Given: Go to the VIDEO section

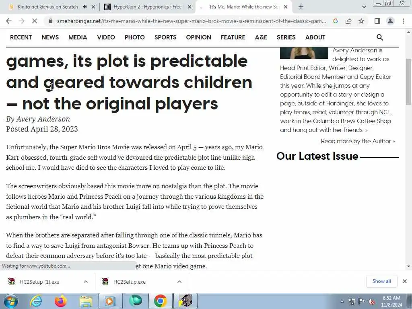Looking at the screenshot, I should (x=106, y=37).
